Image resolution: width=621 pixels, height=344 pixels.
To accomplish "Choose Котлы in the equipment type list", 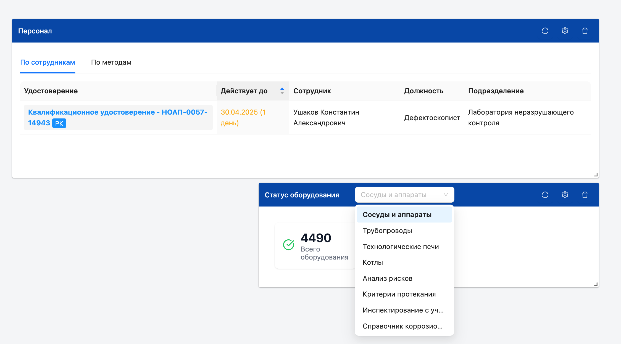I will click(373, 262).
